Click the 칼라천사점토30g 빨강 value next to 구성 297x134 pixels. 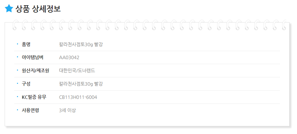tap(81, 84)
